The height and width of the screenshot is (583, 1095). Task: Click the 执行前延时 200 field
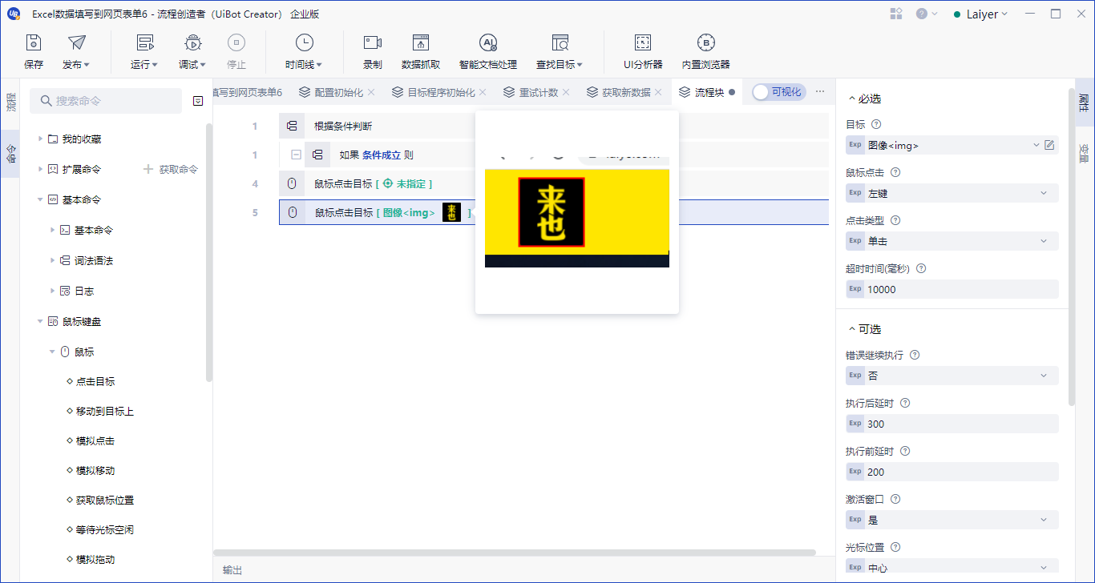(x=952, y=472)
